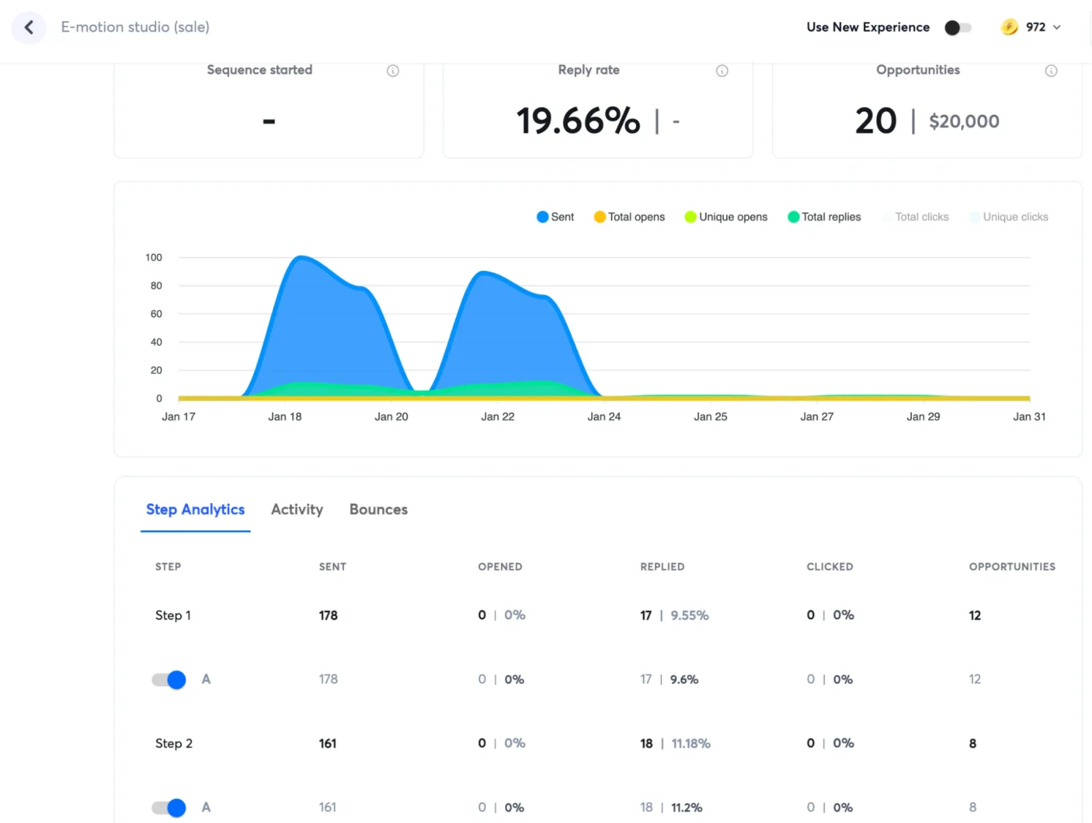Screen dimensions: 1092x823
Task: Click the CLICKED column header
Action: click(x=830, y=567)
